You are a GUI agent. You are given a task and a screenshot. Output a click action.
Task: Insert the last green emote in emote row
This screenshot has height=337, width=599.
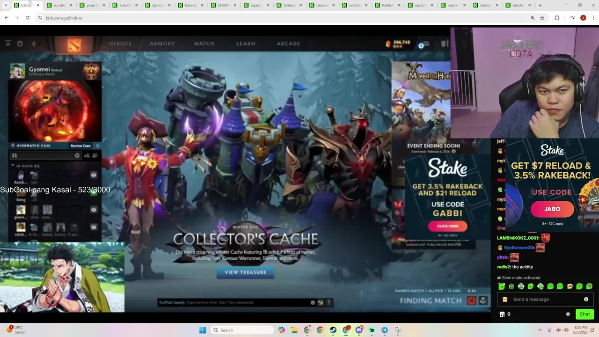[589, 286]
